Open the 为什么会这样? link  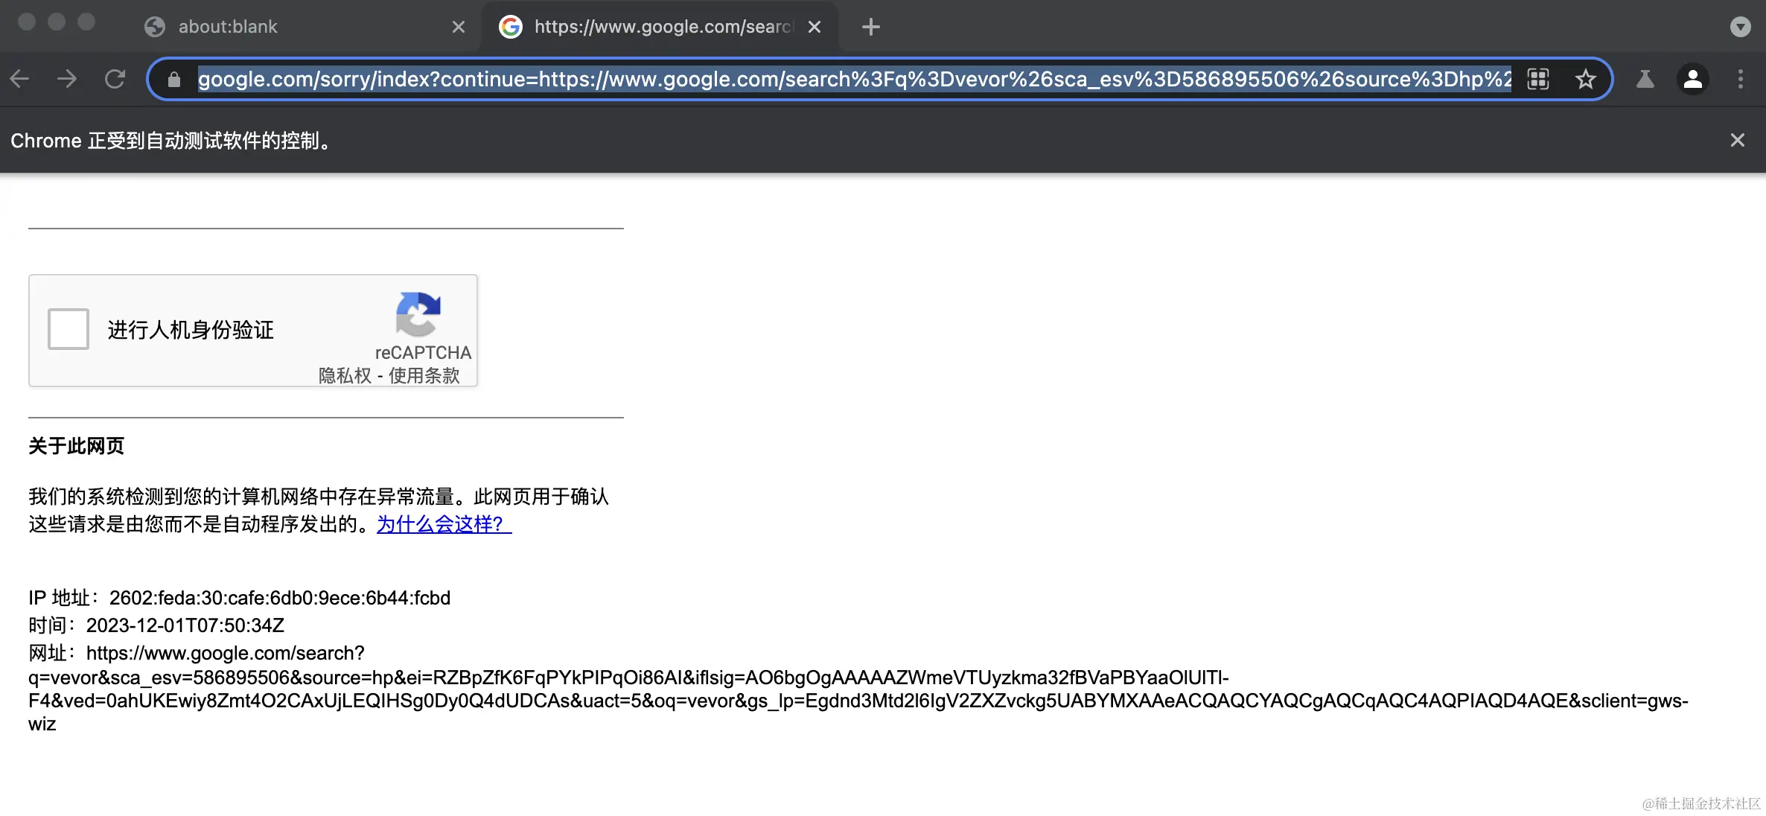(444, 524)
